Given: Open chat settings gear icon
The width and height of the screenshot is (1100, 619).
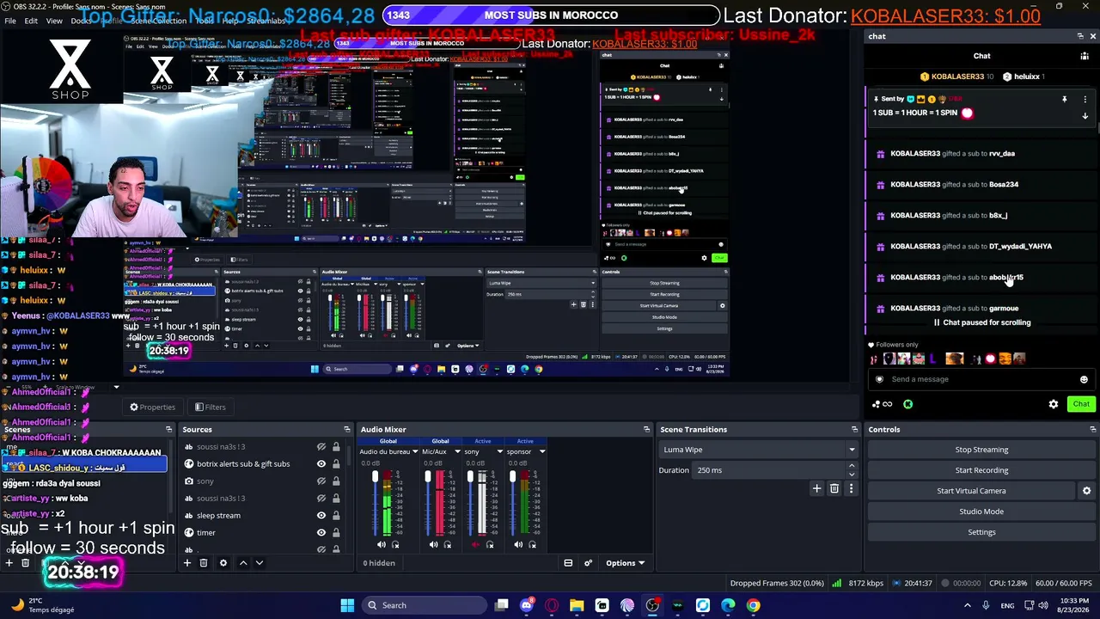Looking at the screenshot, I should (1054, 404).
